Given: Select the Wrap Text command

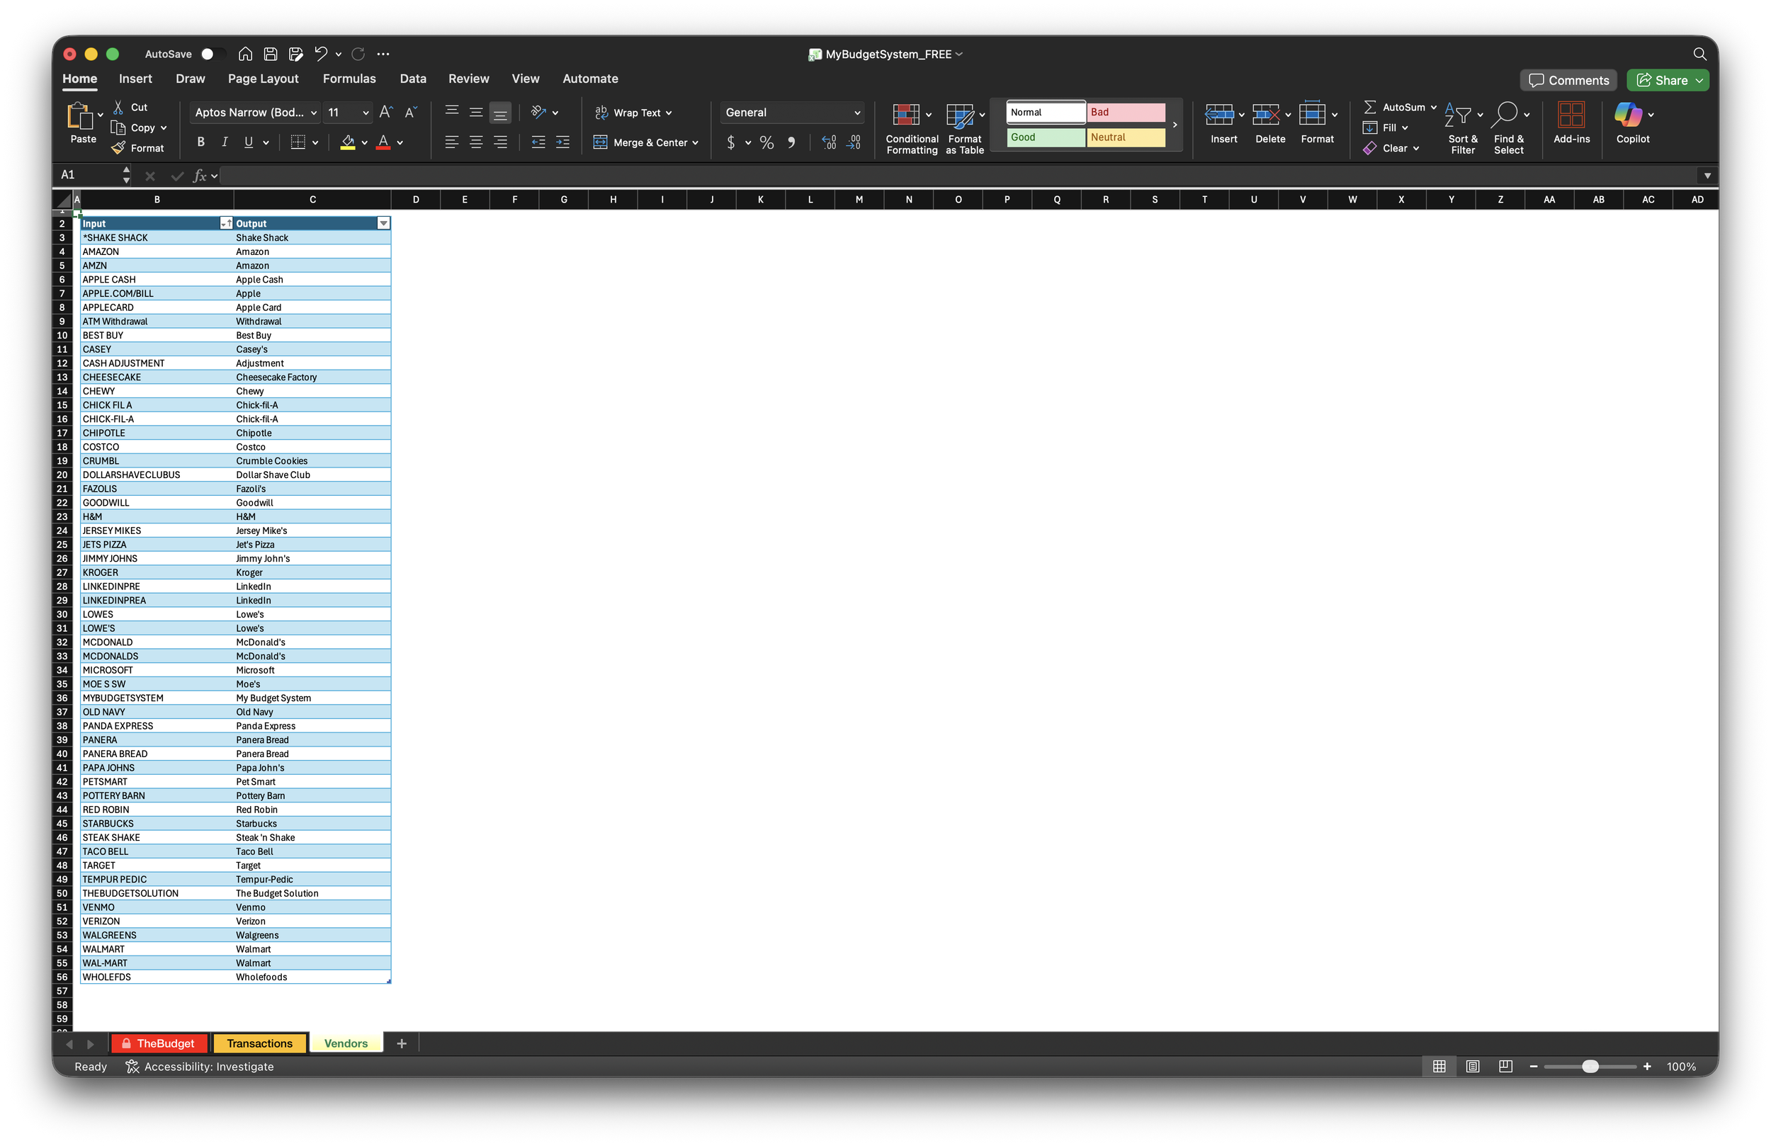Looking at the screenshot, I should click(633, 113).
